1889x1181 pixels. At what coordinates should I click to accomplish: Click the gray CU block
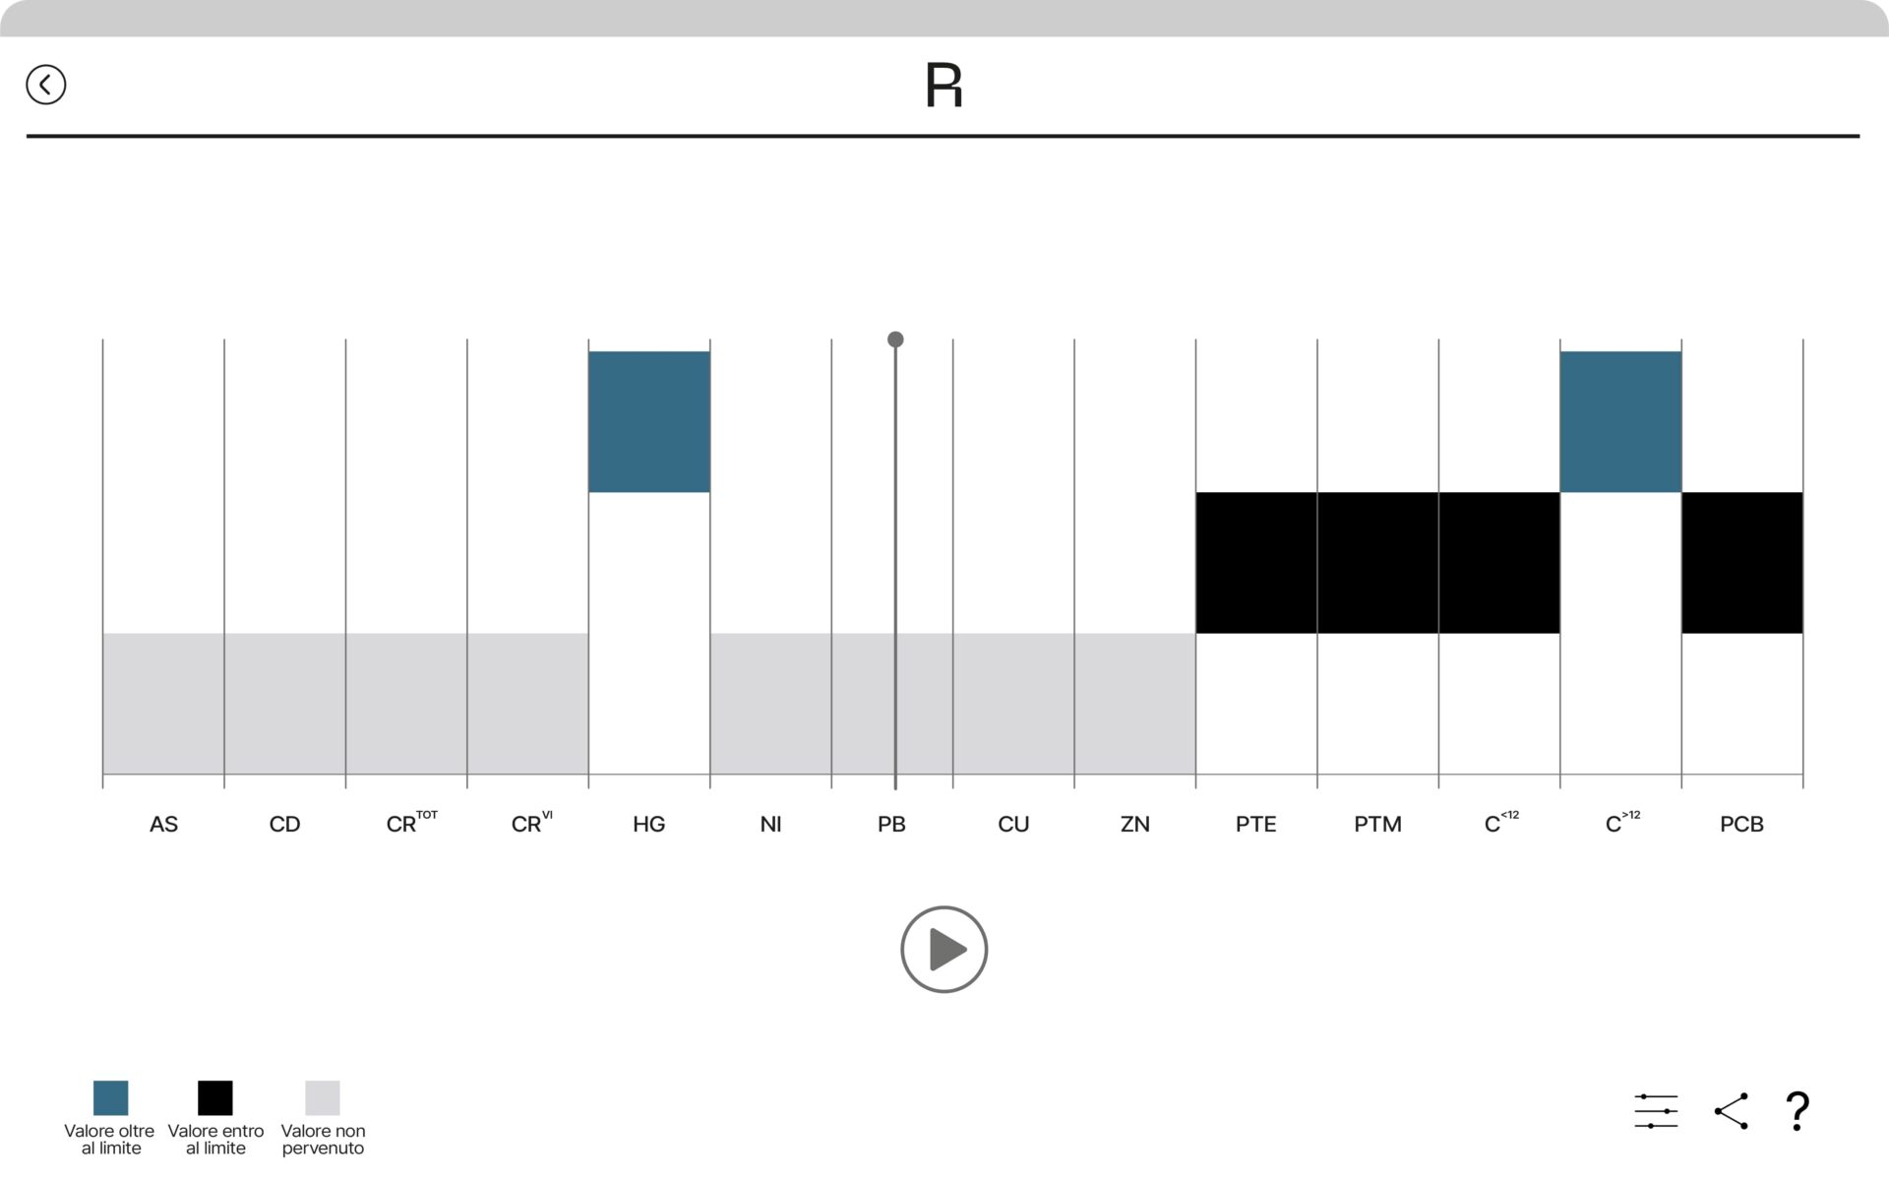[x=1013, y=703]
